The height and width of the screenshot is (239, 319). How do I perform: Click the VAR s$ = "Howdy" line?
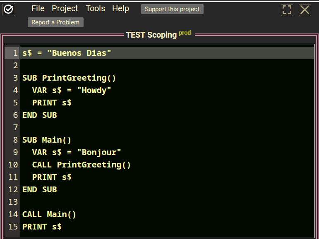point(72,91)
